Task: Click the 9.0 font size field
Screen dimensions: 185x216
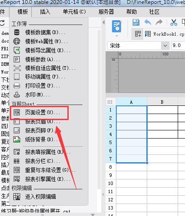Action: pos(178,46)
